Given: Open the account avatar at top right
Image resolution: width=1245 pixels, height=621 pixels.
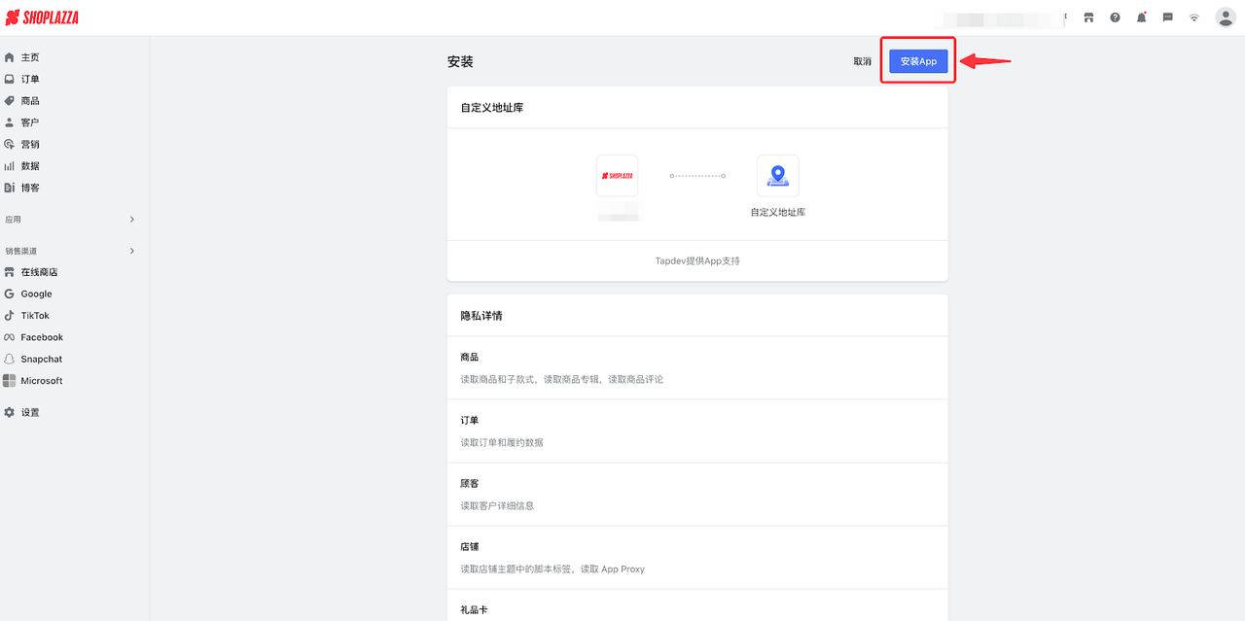Looking at the screenshot, I should (x=1225, y=17).
